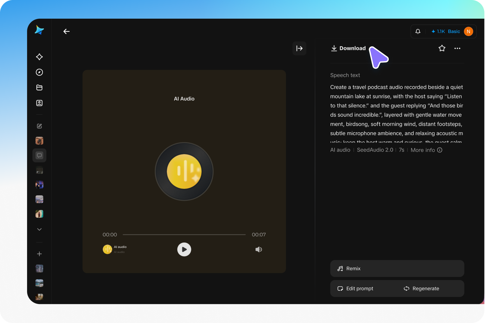
Task: Open the N user avatar menu
Action: 468,31
